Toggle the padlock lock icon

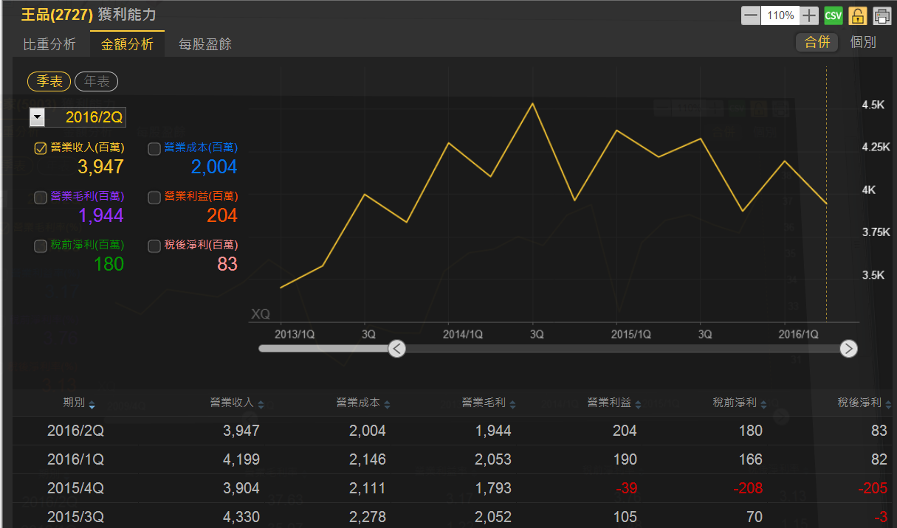[857, 15]
